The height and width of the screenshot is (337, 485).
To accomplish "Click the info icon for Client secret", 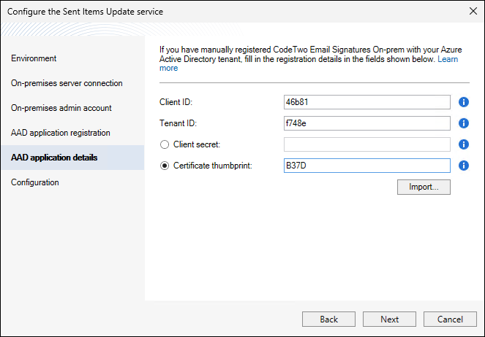I will point(463,144).
